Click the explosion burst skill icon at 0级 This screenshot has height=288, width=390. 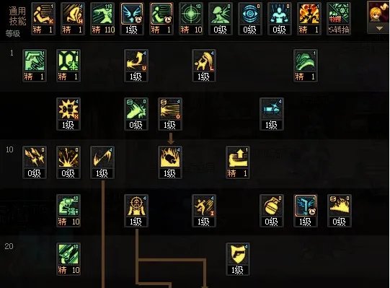68,162
